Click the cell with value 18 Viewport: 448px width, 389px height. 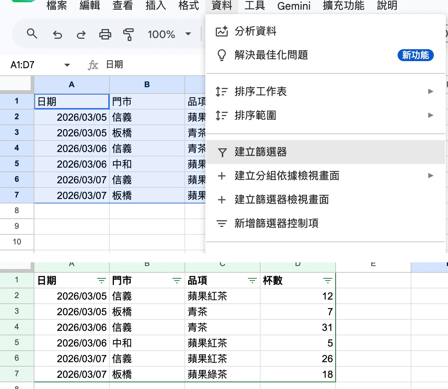[298, 374]
